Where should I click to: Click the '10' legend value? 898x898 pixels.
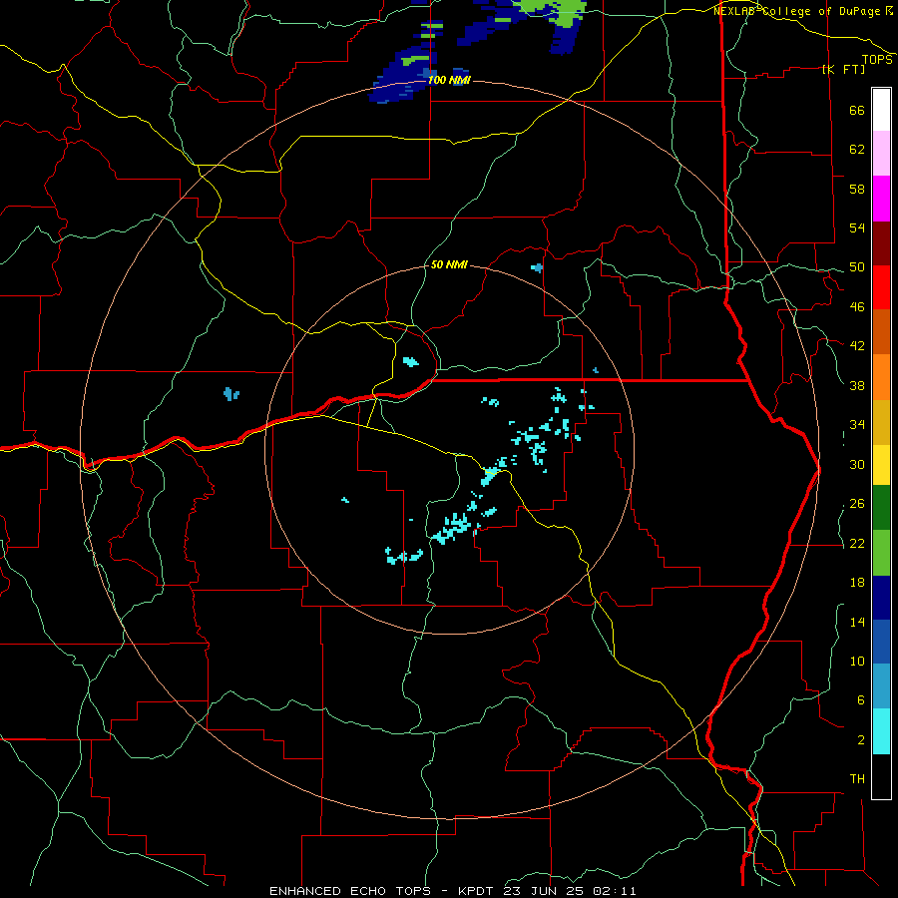click(x=857, y=661)
